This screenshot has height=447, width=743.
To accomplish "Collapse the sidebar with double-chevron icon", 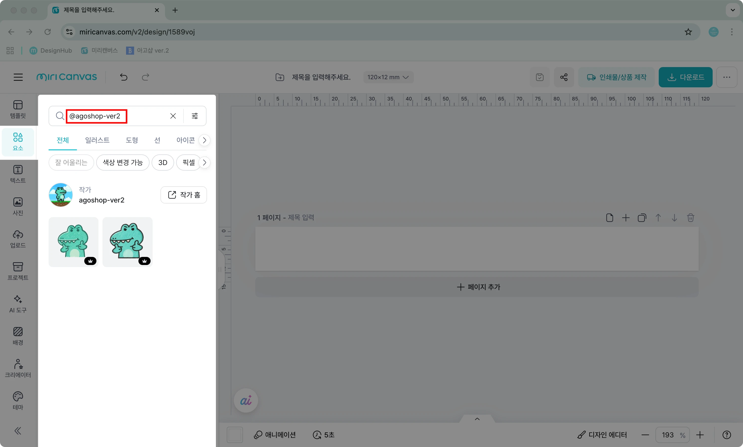I will (18, 431).
